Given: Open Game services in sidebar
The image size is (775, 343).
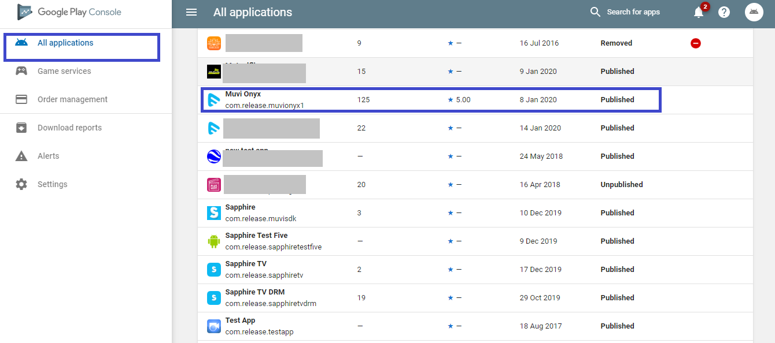Looking at the screenshot, I should 86,71.
